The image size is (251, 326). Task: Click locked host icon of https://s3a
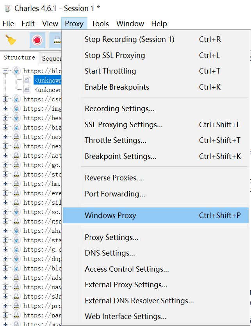pyautogui.click(x=16, y=296)
